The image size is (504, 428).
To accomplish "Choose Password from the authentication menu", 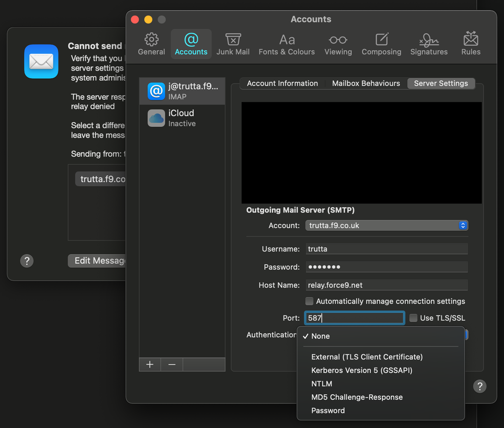I will (x=328, y=410).
